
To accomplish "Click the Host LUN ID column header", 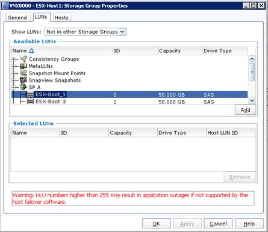I will tap(231, 133).
